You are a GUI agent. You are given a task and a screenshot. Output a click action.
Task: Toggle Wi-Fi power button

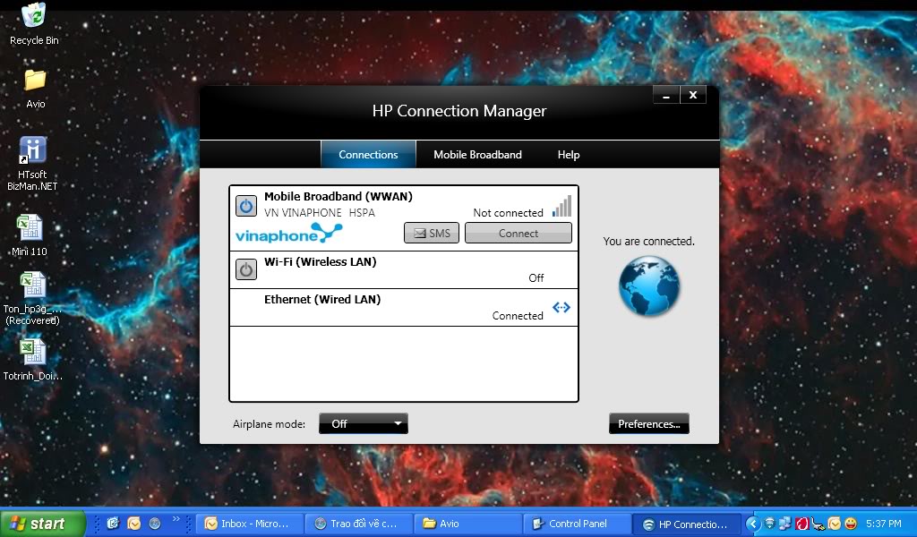point(246,268)
